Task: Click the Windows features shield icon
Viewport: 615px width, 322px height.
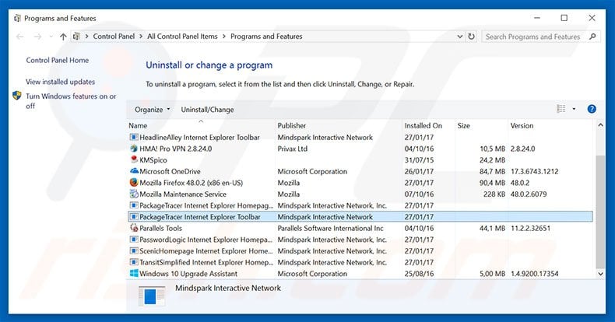Action: [x=17, y=96]
